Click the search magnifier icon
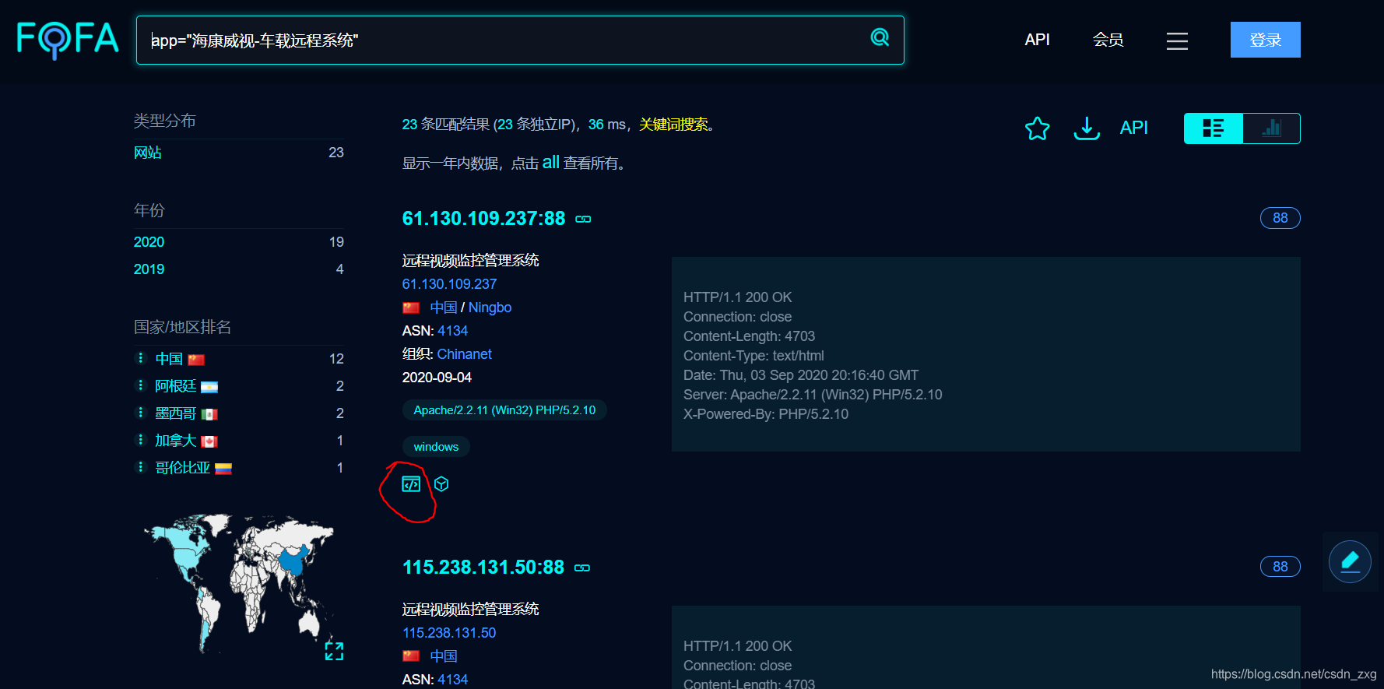This screenshot has width=1384, height=689. (x=880, y=37)
